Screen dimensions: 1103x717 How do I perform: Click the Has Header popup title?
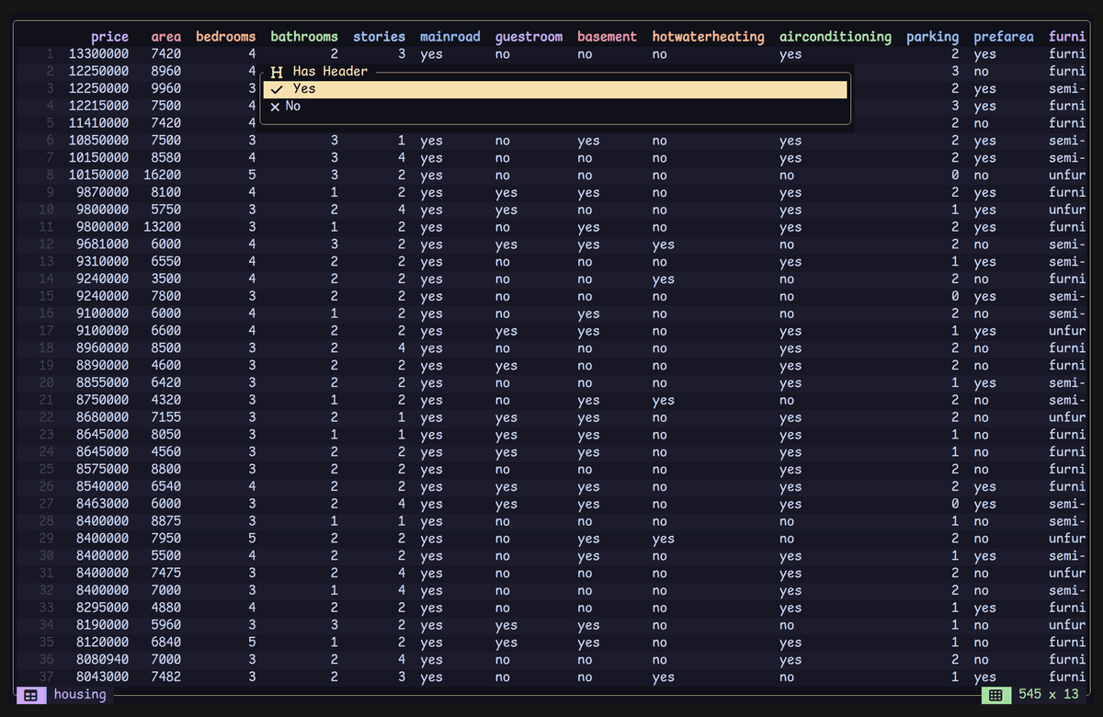330,71
